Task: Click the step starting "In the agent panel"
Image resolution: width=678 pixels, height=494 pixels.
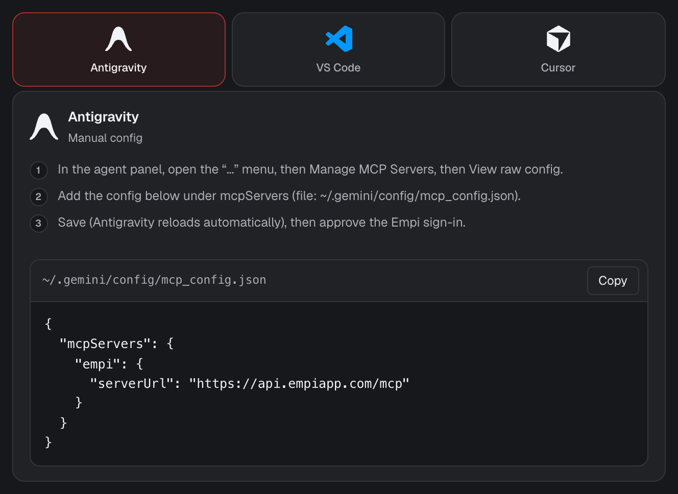Action: point(310,169)
